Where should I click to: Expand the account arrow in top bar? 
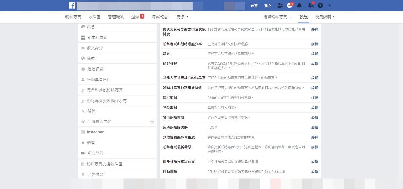tap(329, 6)
